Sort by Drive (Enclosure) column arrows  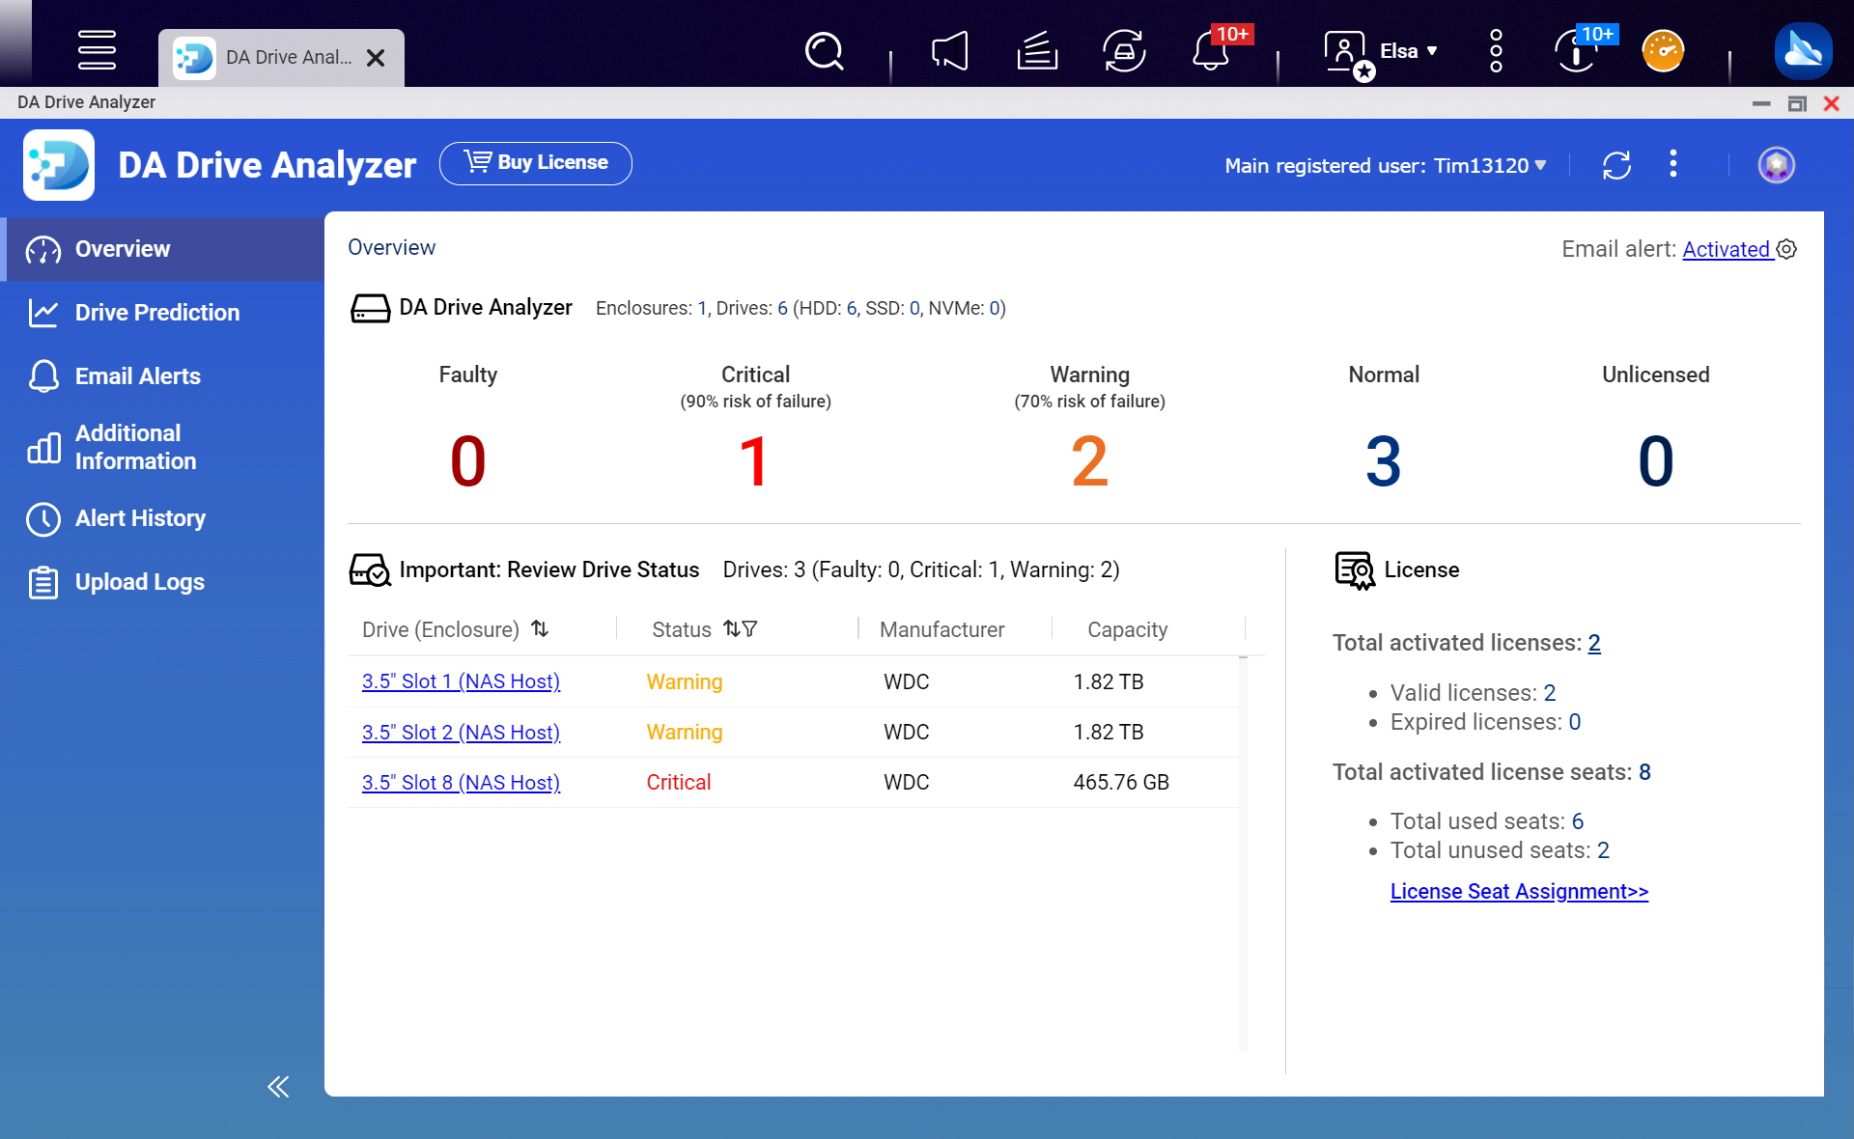pyautogui.click(x=540, y=629)
